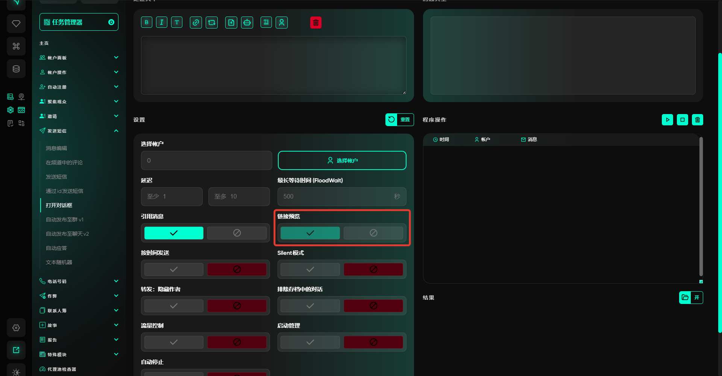Select the 自动应答 menu item
This screenshot has height=376, width=722.
click(x=56, y=248)
